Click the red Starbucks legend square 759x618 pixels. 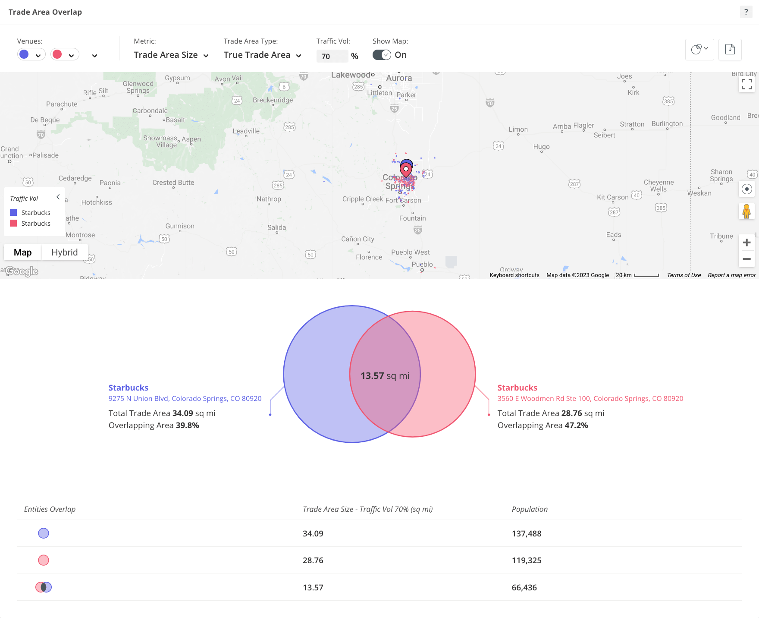pos(13,223)
